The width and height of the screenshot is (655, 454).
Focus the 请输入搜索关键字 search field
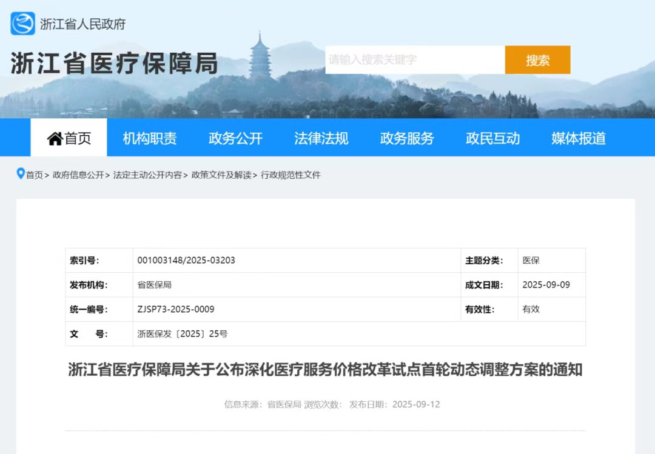point(415,60)
